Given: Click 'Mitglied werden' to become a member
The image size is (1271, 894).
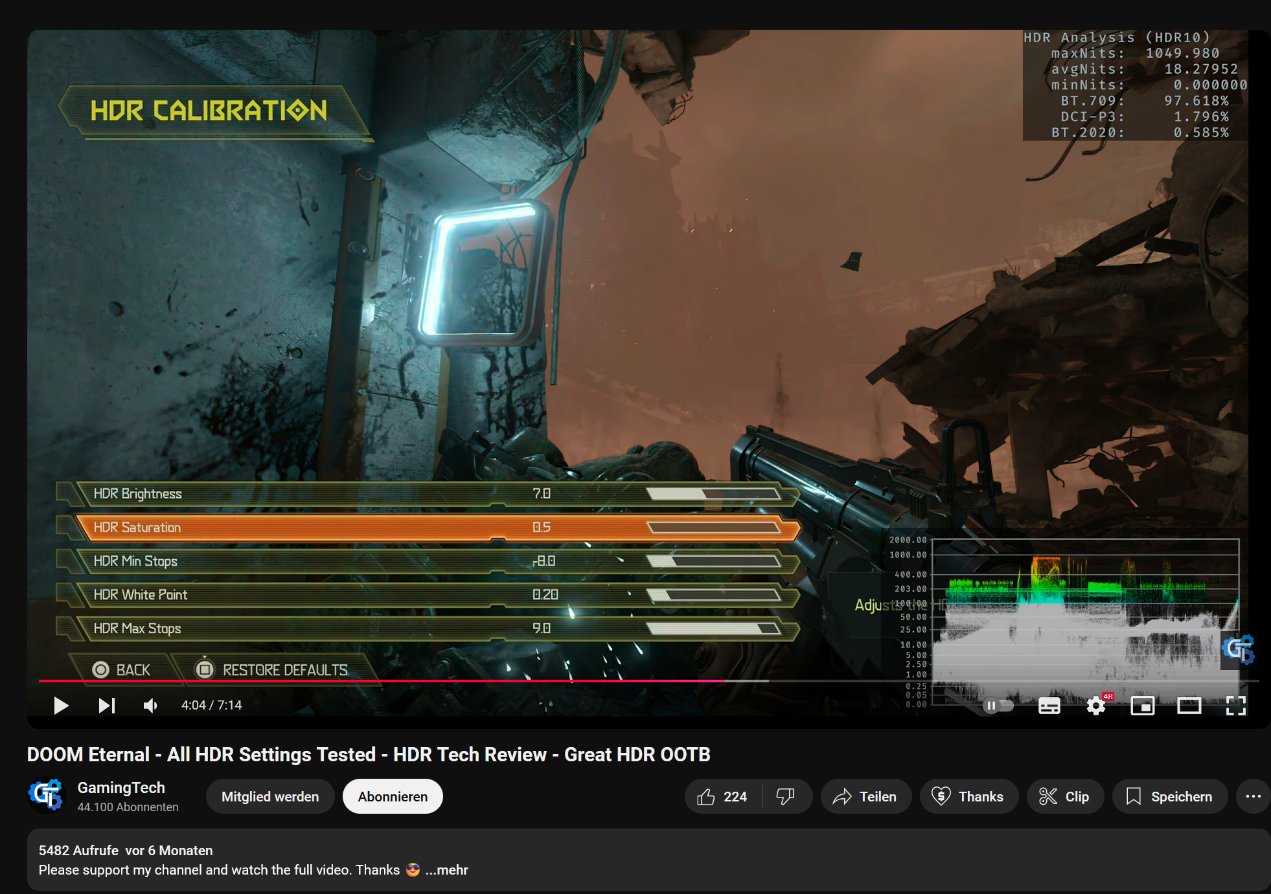Looking at the screenshot, I should pyautogui.click(x=270, y=796).
